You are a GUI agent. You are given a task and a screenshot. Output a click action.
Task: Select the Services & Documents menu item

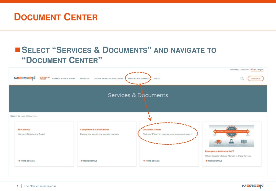(139, 78)
